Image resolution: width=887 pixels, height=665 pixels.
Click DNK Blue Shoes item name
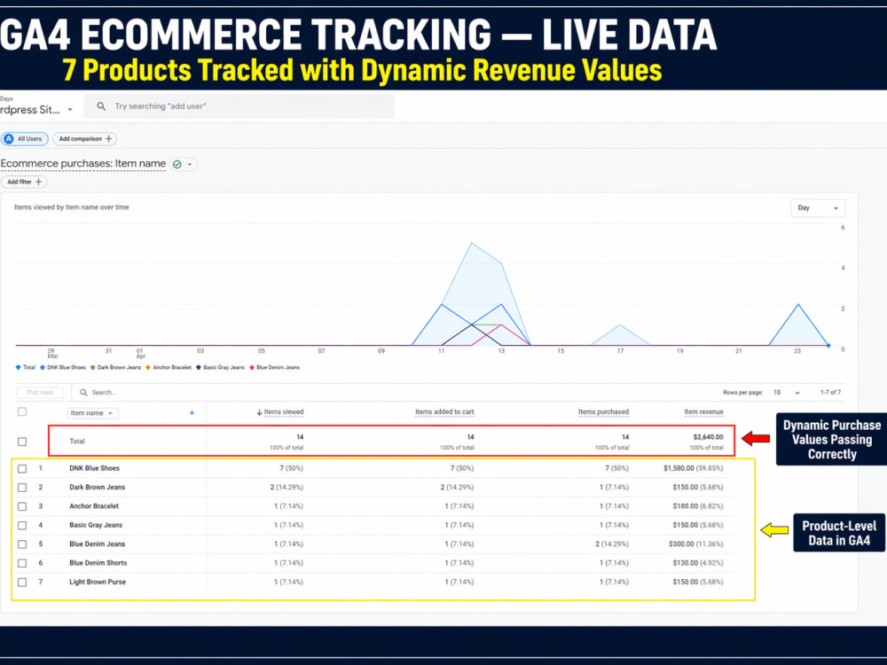coord(95,468)
